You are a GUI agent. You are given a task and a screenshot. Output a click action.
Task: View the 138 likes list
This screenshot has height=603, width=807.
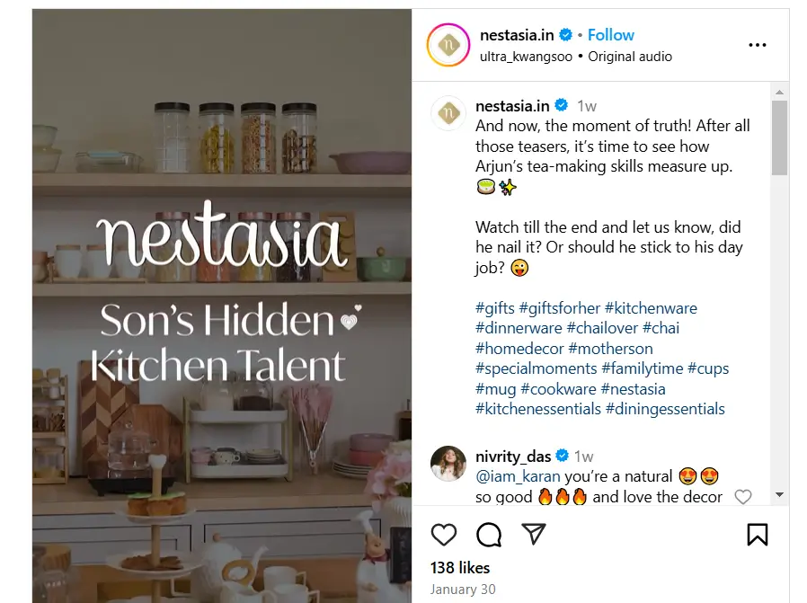460,567
